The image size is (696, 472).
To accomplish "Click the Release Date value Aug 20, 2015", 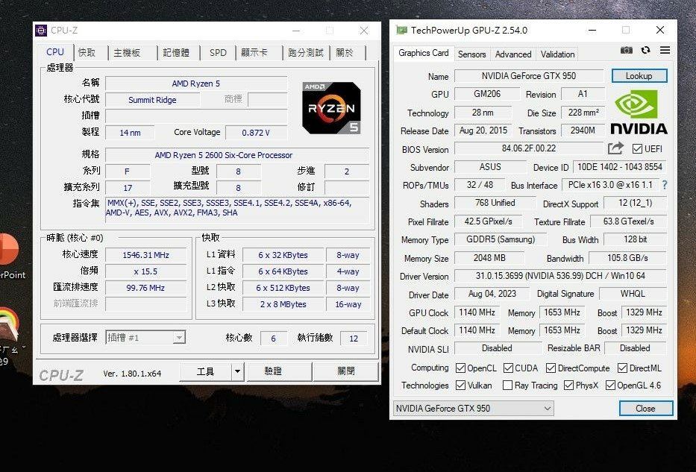I will (483, 130).
